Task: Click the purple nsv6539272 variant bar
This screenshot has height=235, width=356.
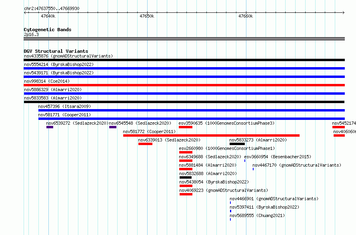Action: pos(50,127)
